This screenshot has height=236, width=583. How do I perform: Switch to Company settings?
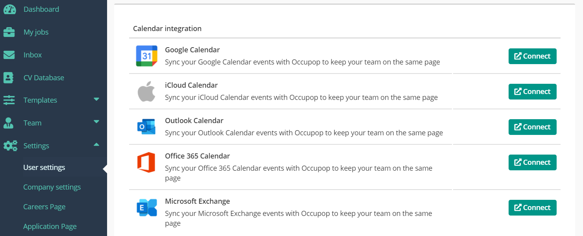tap(52, 186)
